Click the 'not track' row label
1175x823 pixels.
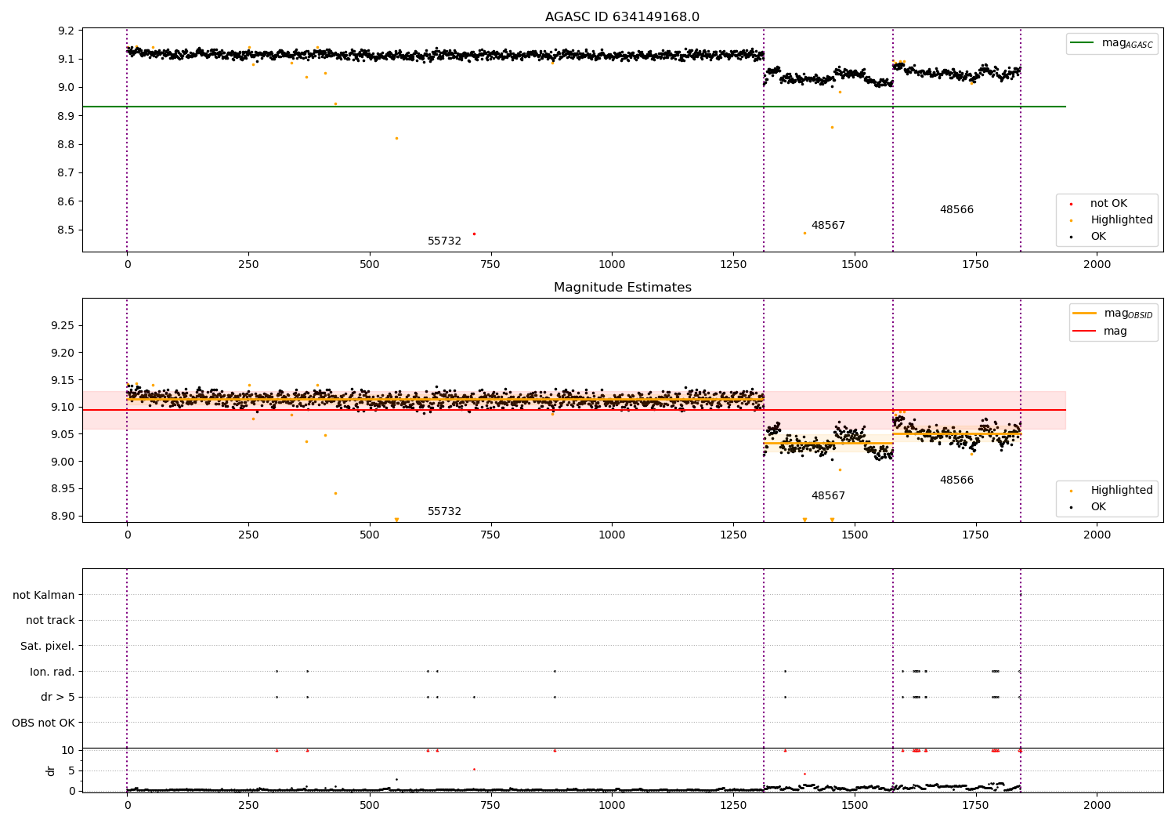pos(50,620)
